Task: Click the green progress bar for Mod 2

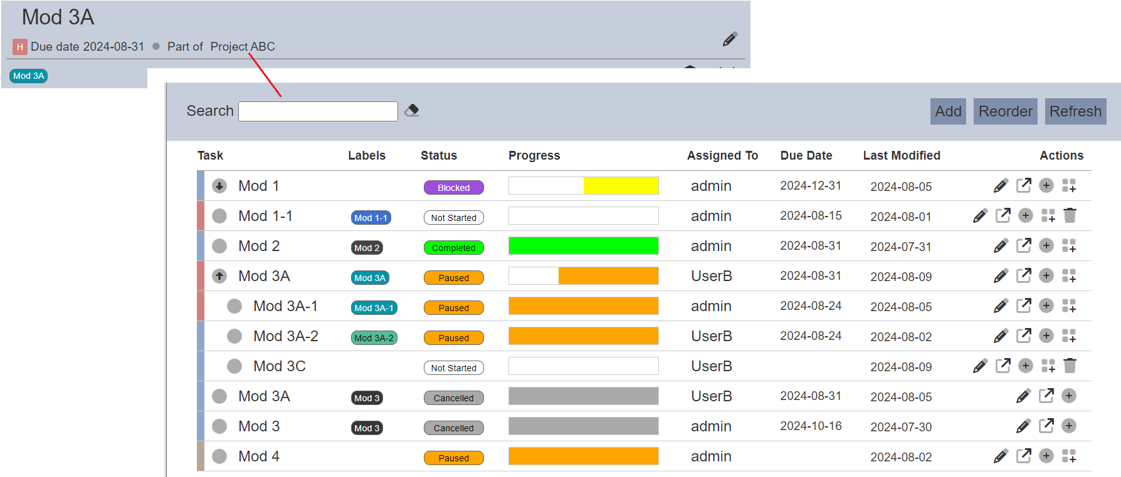Action: 584,246
